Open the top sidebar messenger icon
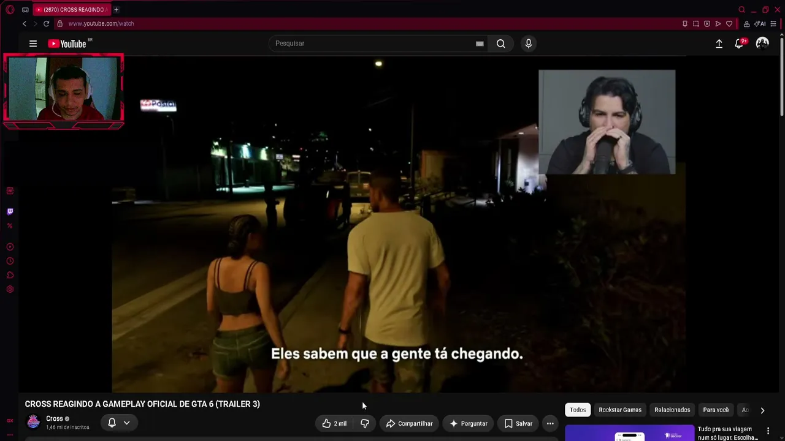Image resolution: width=785 pixels, height=441 pixels. (x=10, y=191)
